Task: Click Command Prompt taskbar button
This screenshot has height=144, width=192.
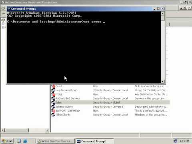Action: point(95,141)
